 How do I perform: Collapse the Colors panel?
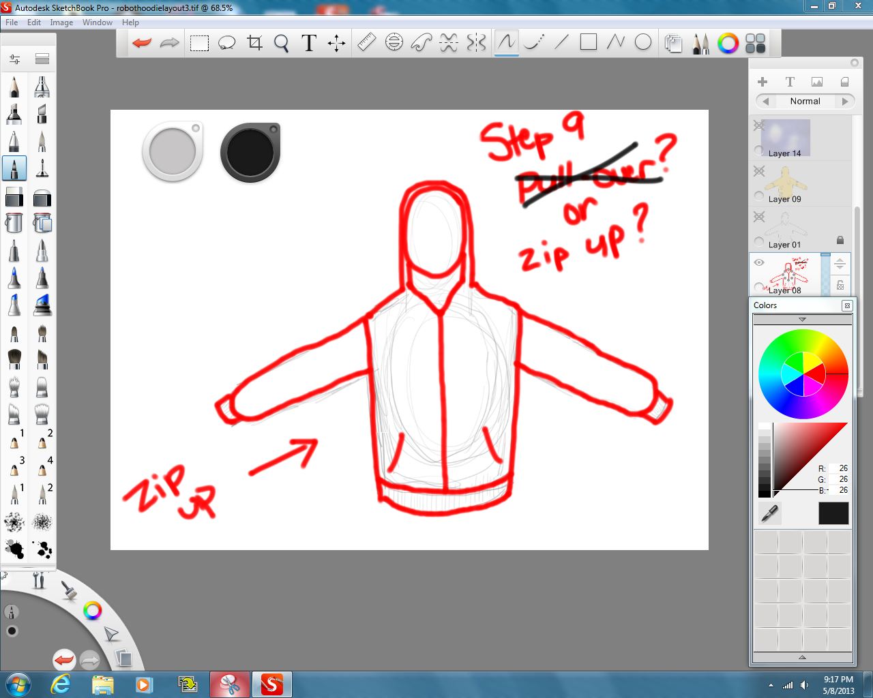846,305
